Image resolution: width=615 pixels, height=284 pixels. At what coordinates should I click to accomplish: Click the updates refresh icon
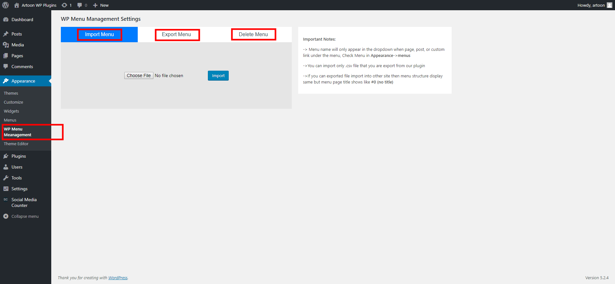[x=64, y=5]
